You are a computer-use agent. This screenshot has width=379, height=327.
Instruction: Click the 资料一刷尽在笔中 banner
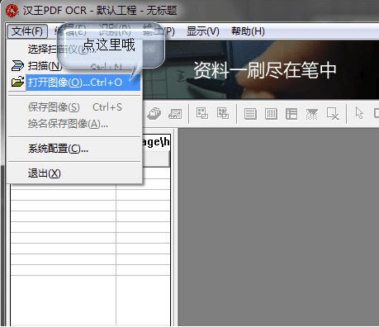coord(261,69)
